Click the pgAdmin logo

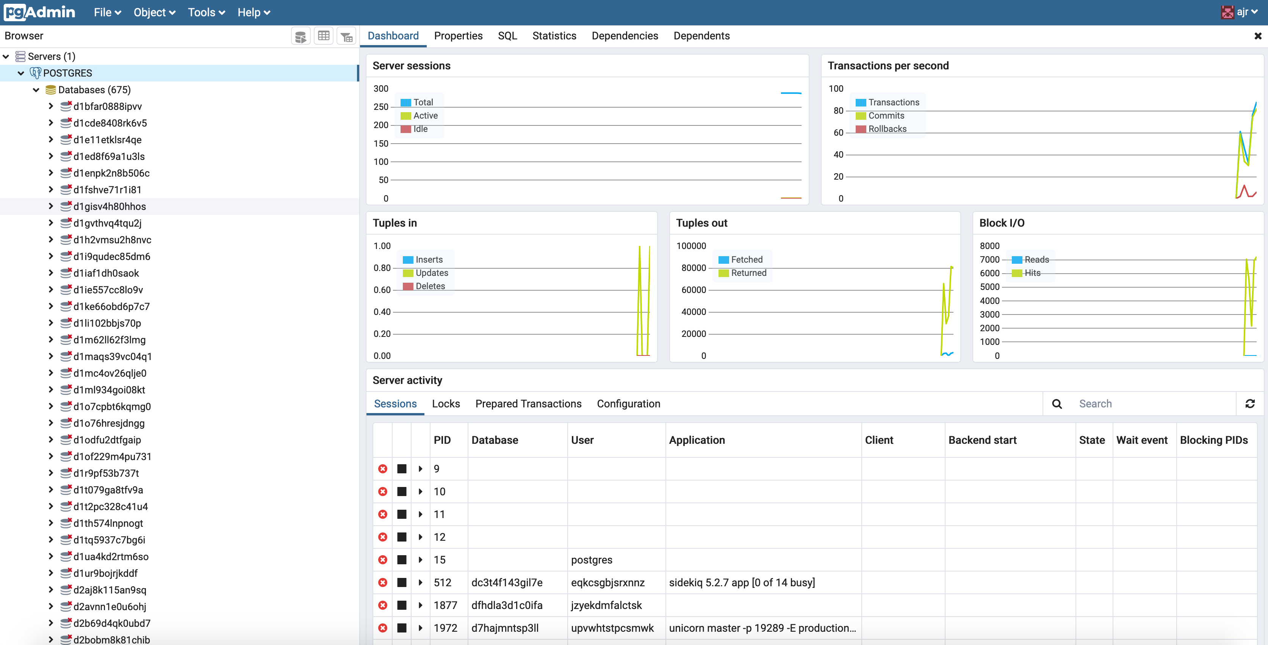coord(39,12)
